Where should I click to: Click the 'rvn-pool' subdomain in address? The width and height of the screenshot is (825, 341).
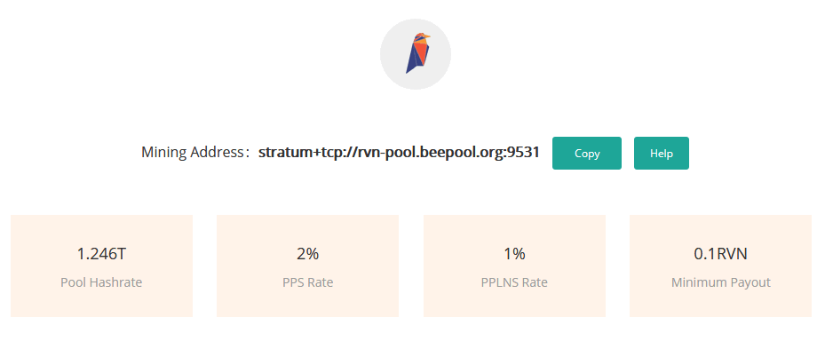pyautogui.click(x=381, y=153)
